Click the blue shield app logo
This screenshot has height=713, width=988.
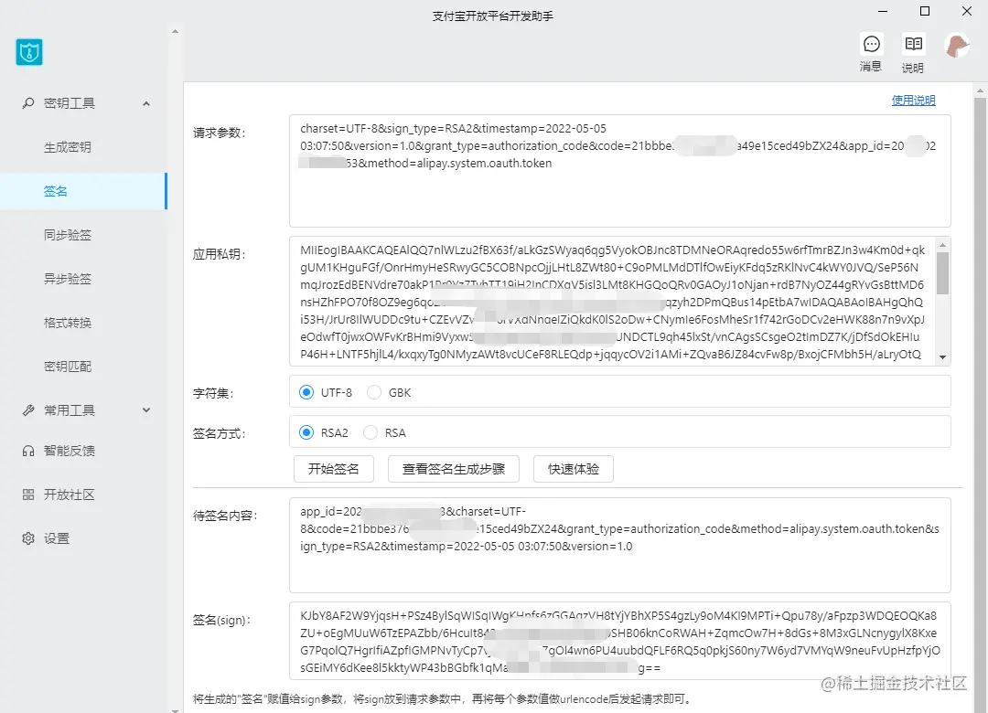(x=29, y=52)
